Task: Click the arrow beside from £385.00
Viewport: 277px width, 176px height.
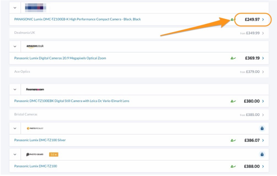Action: coord(263,115)
